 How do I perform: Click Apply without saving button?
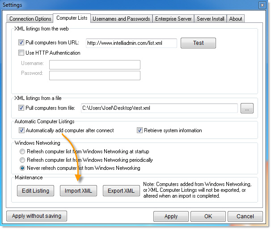click(37, 216)
